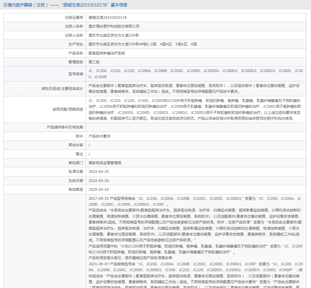311x288 pixels.
Task: Click the address 重庆市北碚区京东方大道359号
Action: tap(113, 35)
